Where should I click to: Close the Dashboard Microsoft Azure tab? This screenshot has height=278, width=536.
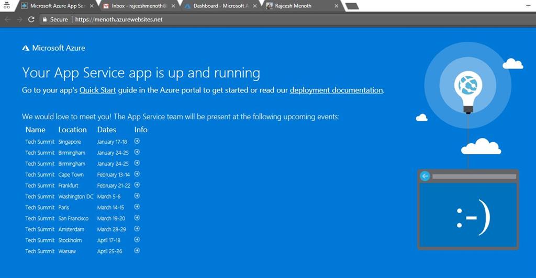(x=255, y=6)
